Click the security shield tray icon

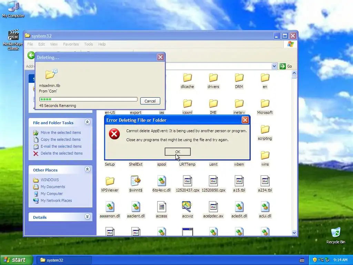[x=314, y=260]
